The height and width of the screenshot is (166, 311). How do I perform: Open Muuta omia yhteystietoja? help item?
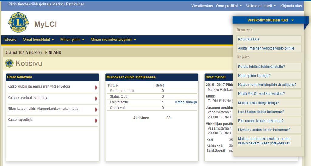(269, 103)
